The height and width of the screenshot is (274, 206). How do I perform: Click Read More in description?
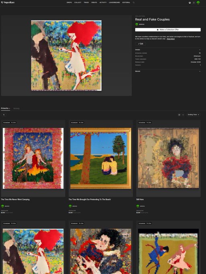pos(171,39)
